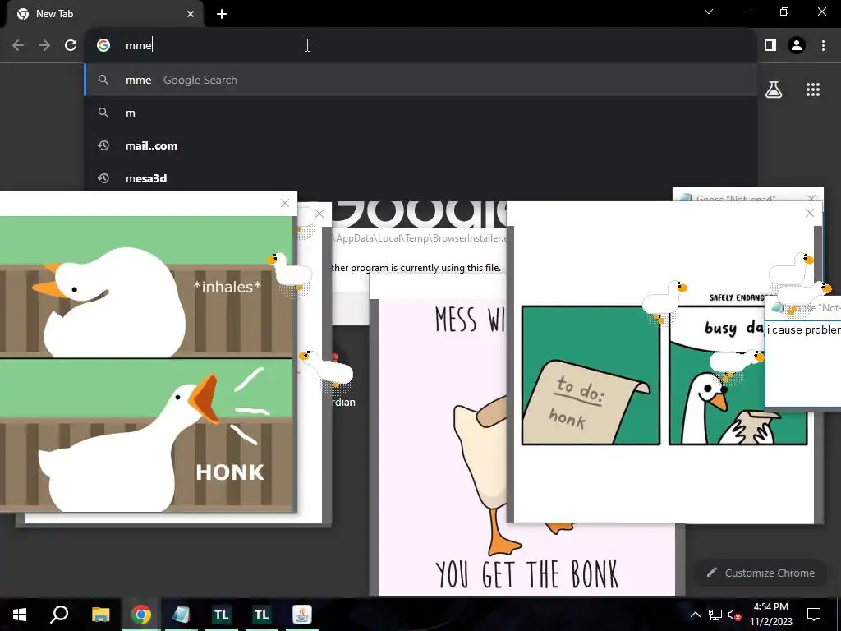This screenshot has height=631, width=841.
Task: Click the Google logo in the address bar
Action: click(103, 45)
